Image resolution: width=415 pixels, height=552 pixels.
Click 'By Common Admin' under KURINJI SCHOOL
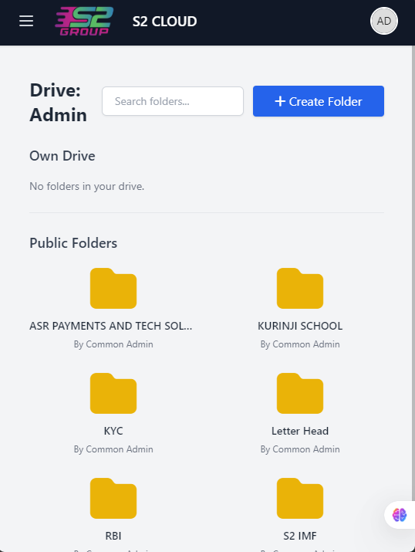[x=300, y=344]
